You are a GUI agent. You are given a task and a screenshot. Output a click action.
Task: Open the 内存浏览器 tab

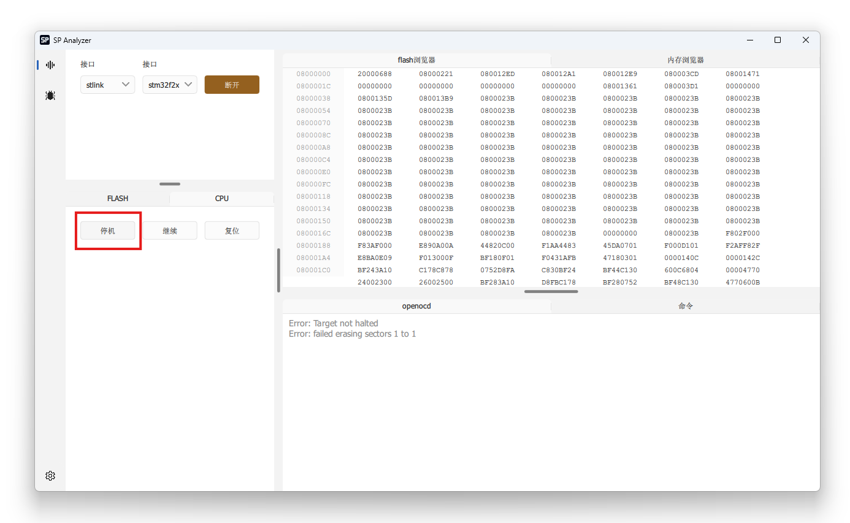coord(686,60)
